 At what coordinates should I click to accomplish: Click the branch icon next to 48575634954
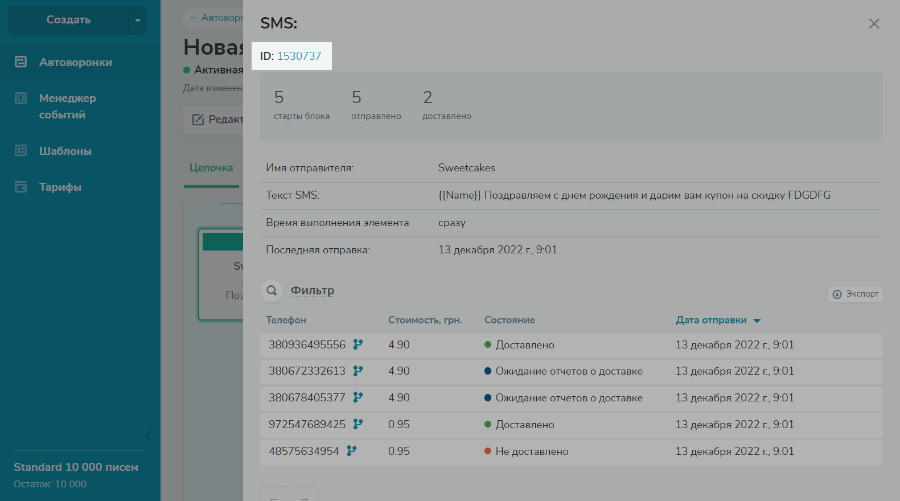352,451
